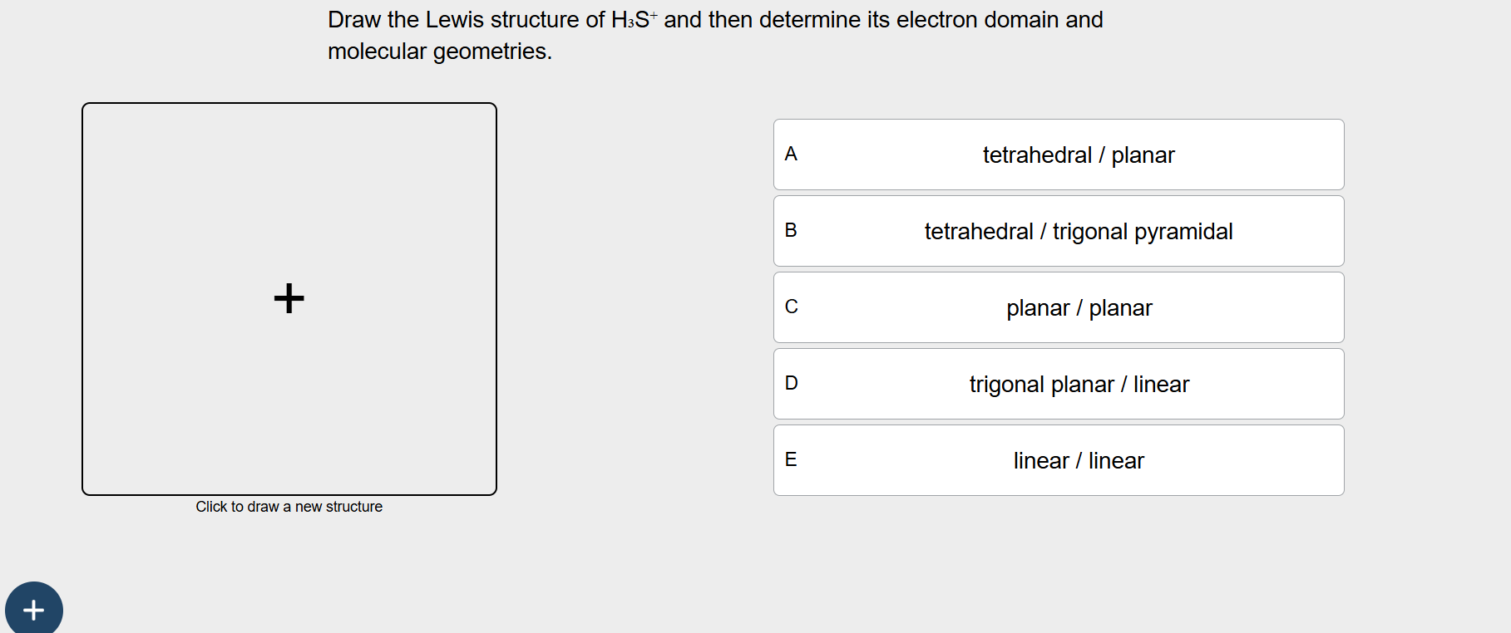
Task: Click the letter C label
Action: [791, 307]
